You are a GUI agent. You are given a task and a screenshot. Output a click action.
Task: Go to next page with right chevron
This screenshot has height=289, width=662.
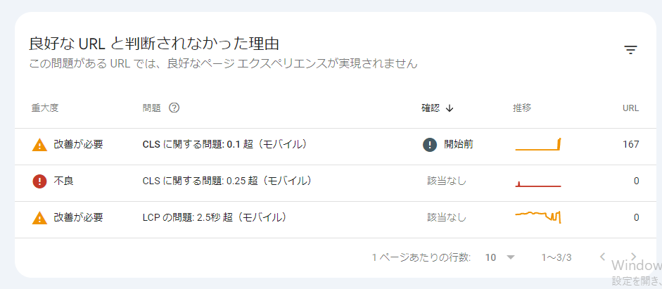[633, 257]
